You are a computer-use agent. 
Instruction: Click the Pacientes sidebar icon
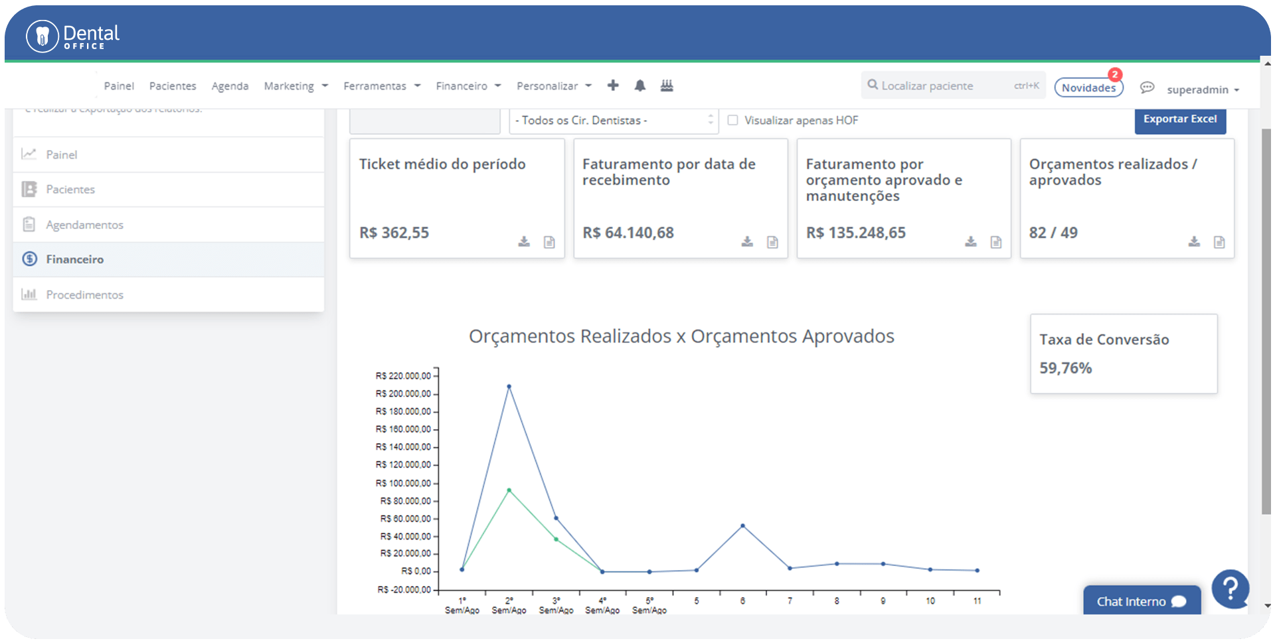pos(29,189)
